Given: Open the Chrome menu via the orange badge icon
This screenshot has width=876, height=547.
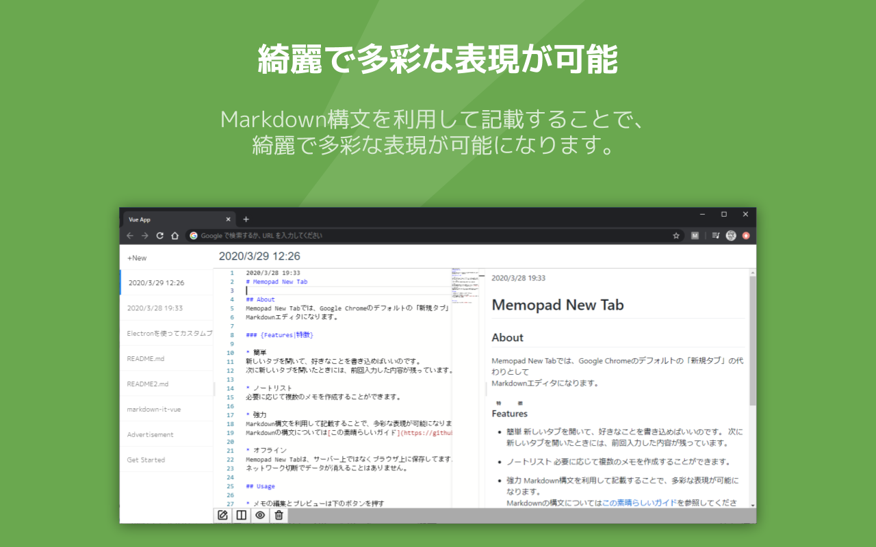Looking at the screenshot, I should (x=746, y=235).
